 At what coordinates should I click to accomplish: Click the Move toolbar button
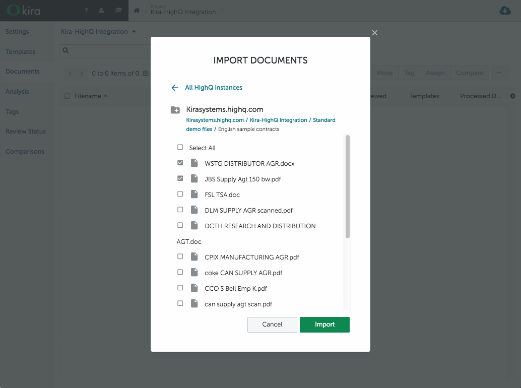click(384, 73)
